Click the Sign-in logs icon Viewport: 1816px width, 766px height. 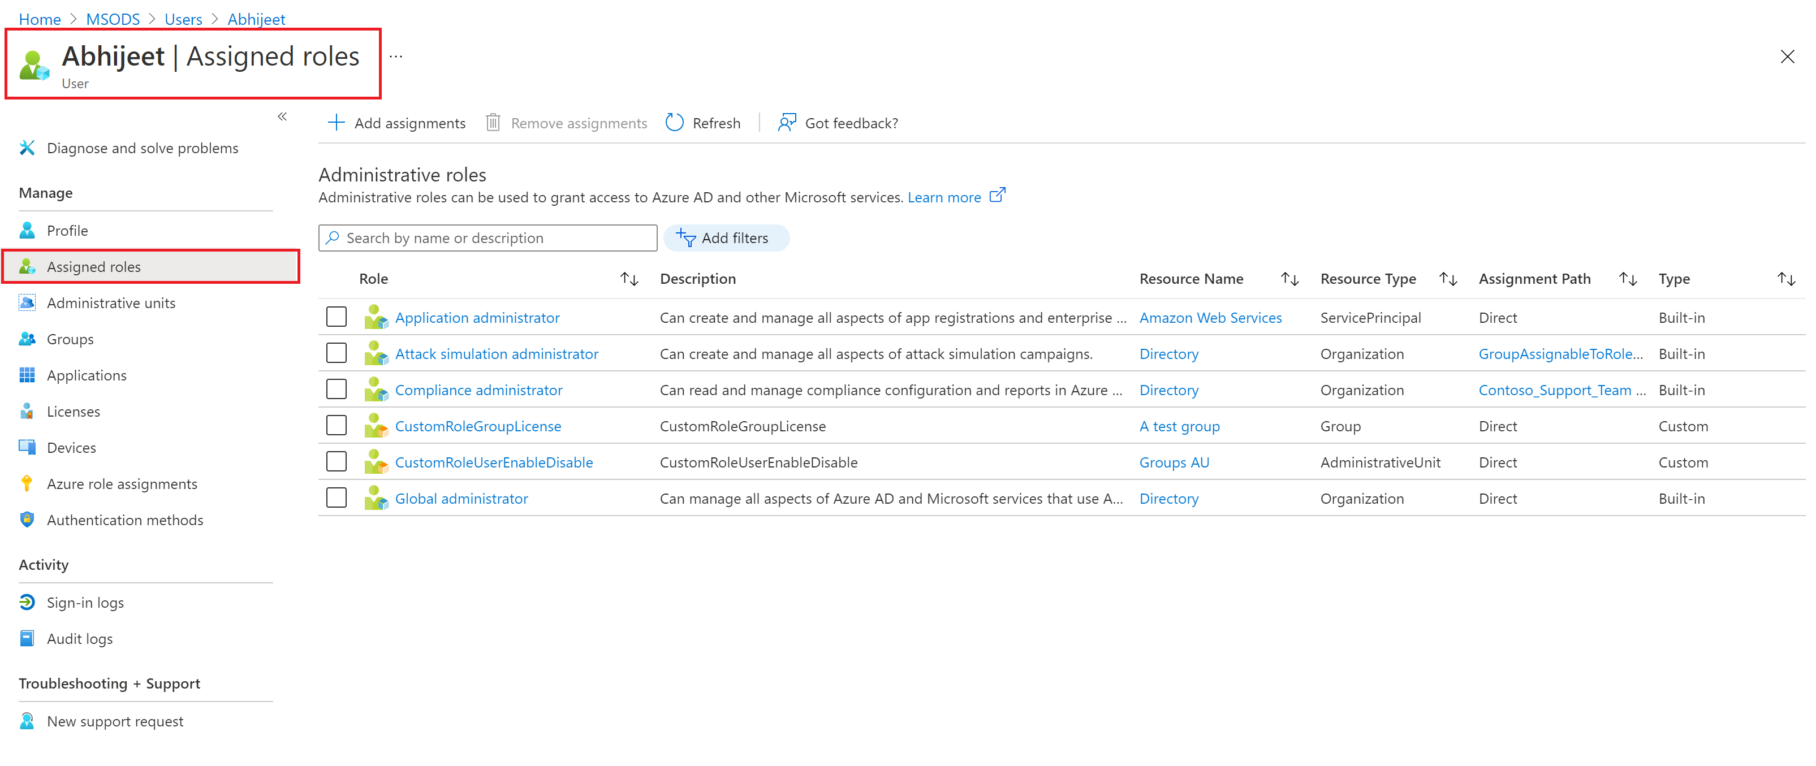[27, 602]
